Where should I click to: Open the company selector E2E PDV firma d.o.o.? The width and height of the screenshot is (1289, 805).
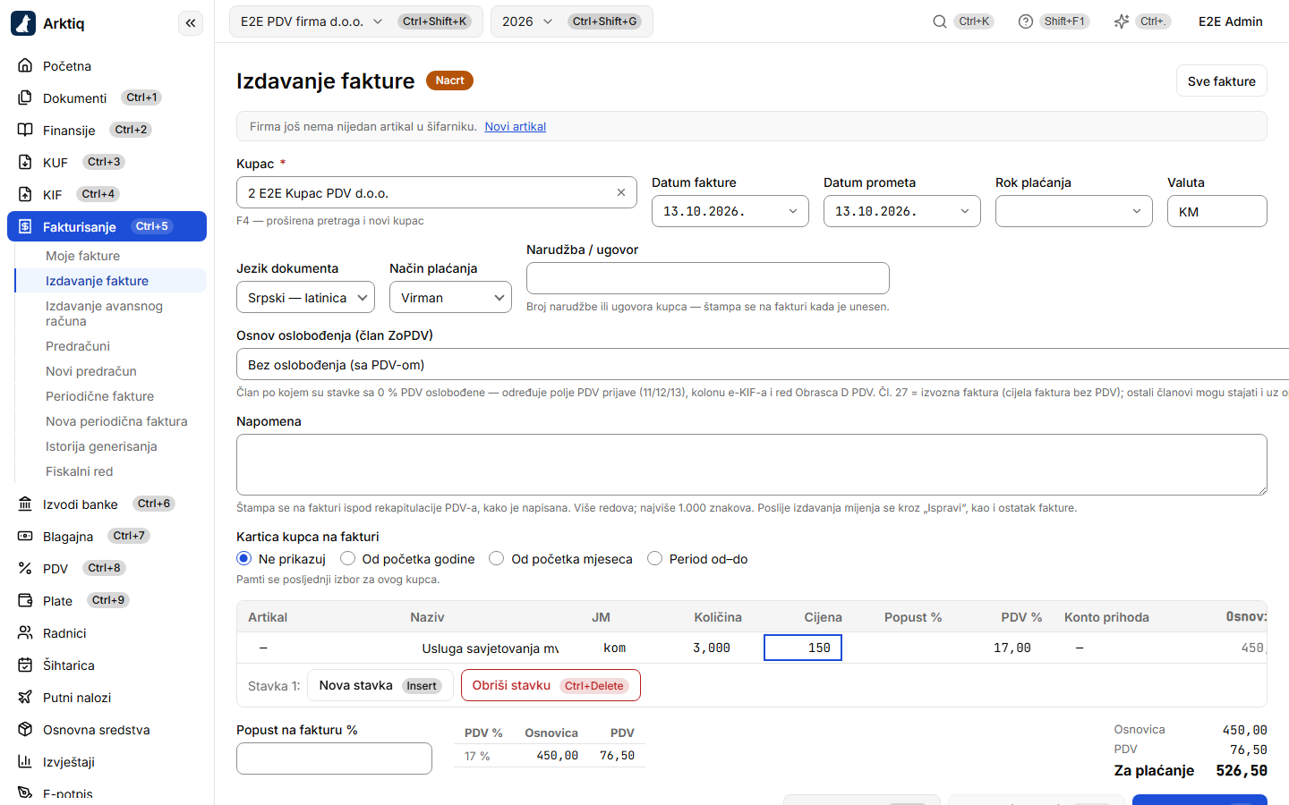356,21
